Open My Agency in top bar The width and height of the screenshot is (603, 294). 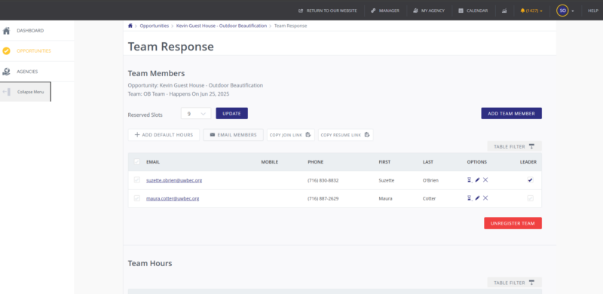(x=429, y=11)
